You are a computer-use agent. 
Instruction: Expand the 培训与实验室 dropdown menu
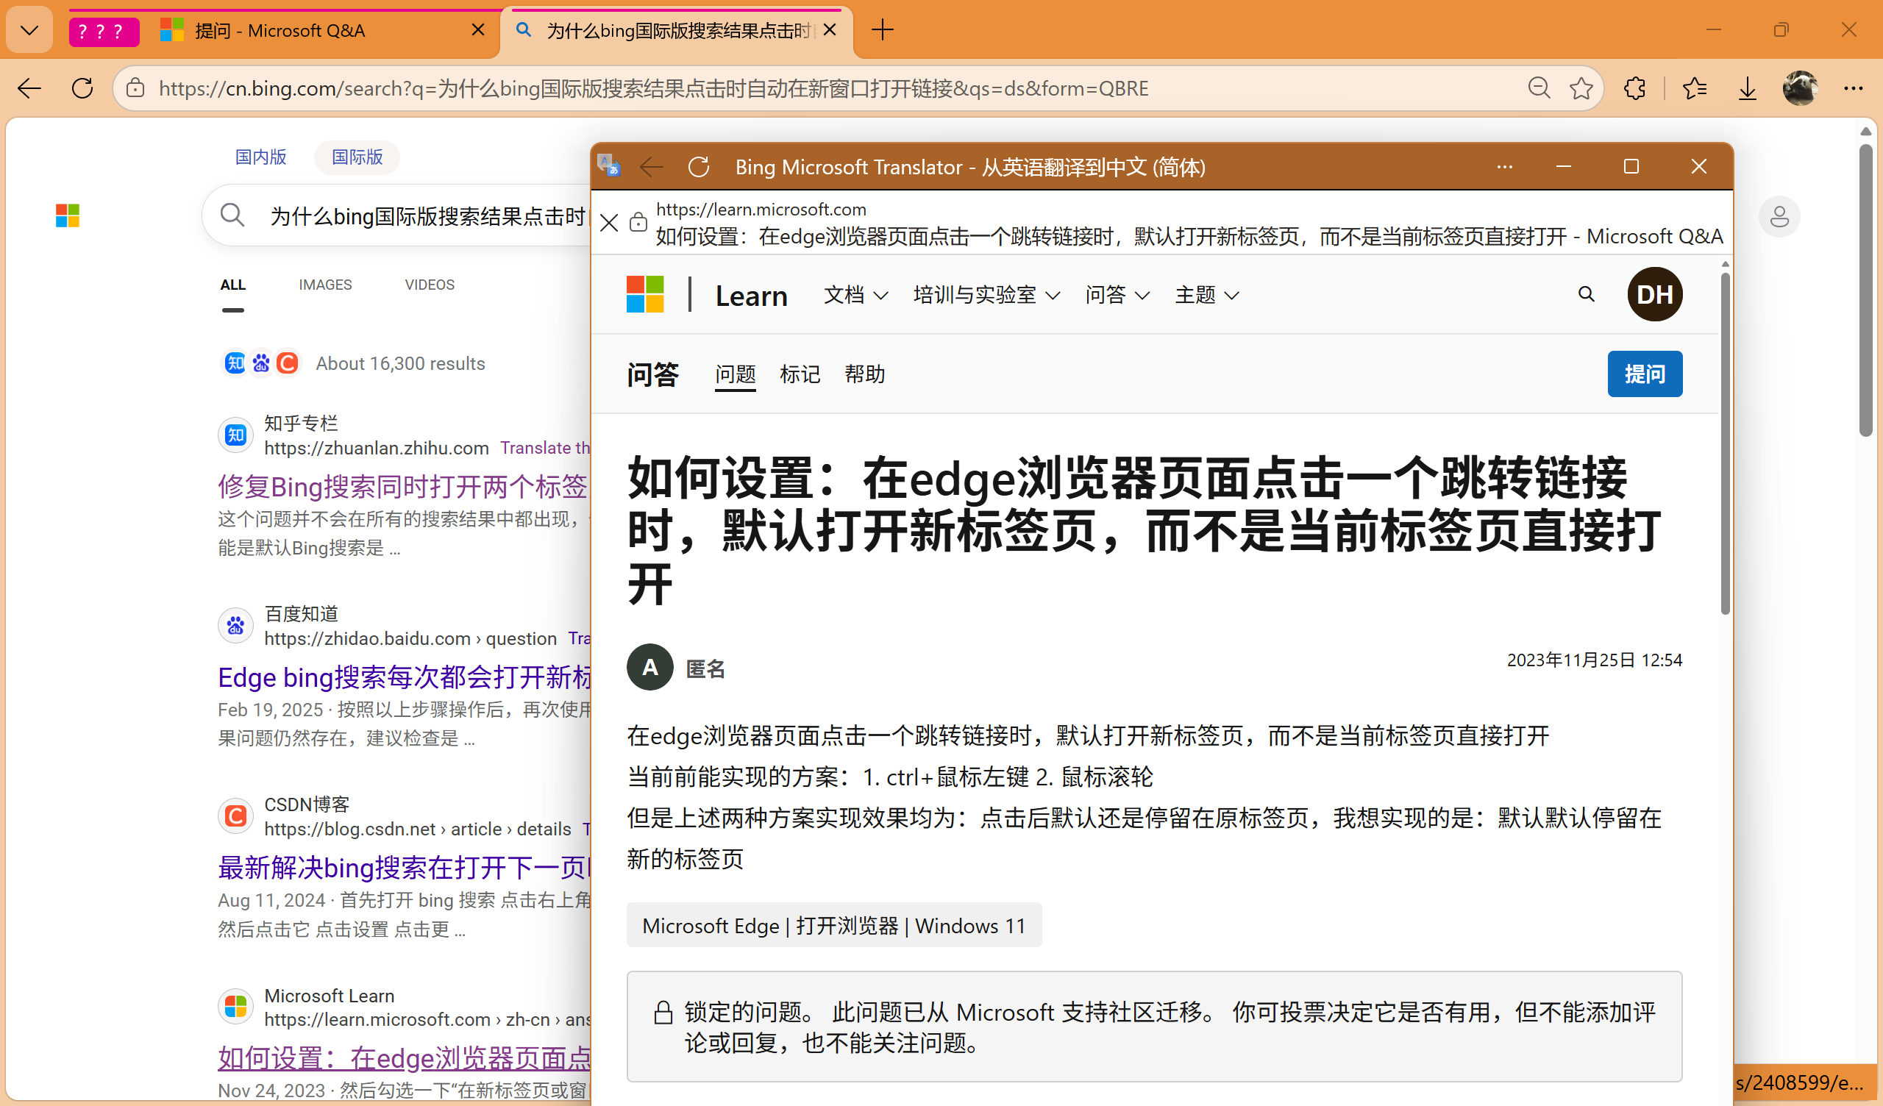point(986,295)
